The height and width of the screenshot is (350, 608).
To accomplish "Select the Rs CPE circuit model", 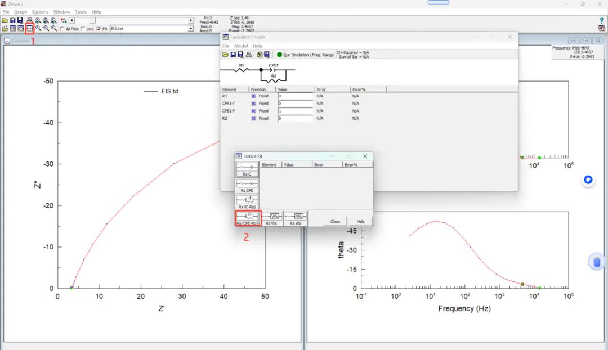I will click(x=247, y=186).
